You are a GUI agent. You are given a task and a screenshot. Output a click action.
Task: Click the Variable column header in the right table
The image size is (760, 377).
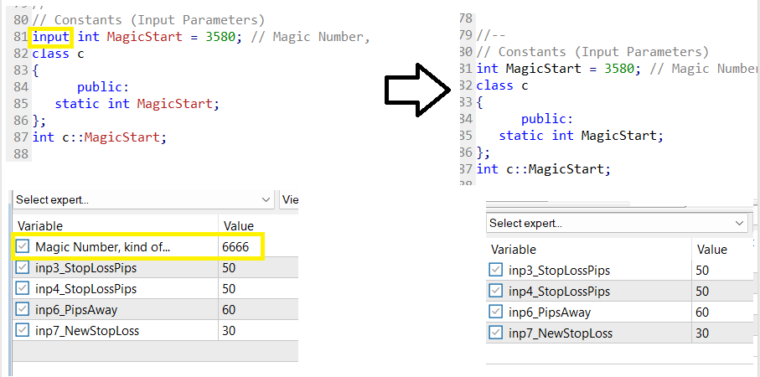pos(589,250)
